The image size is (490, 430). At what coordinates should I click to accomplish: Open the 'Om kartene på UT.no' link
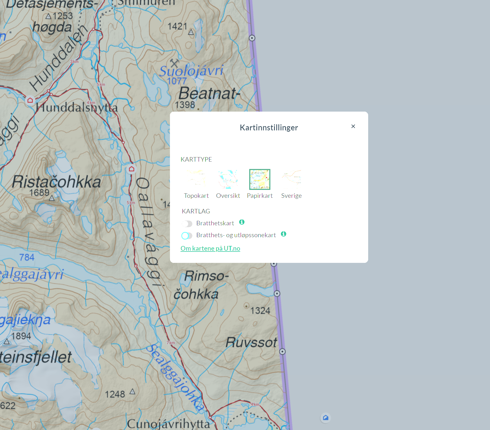coord(210,249)
